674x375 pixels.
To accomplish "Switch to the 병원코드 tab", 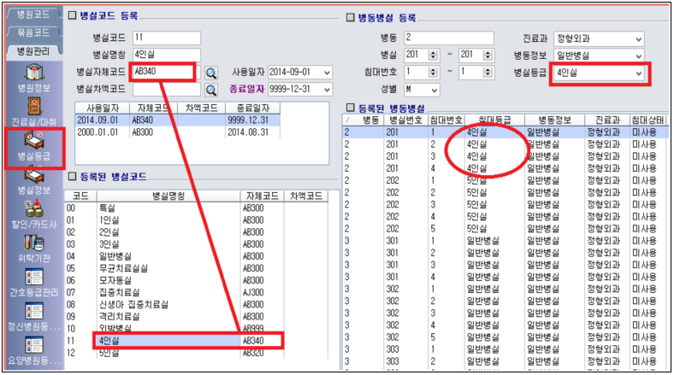I will coord(31,15).
